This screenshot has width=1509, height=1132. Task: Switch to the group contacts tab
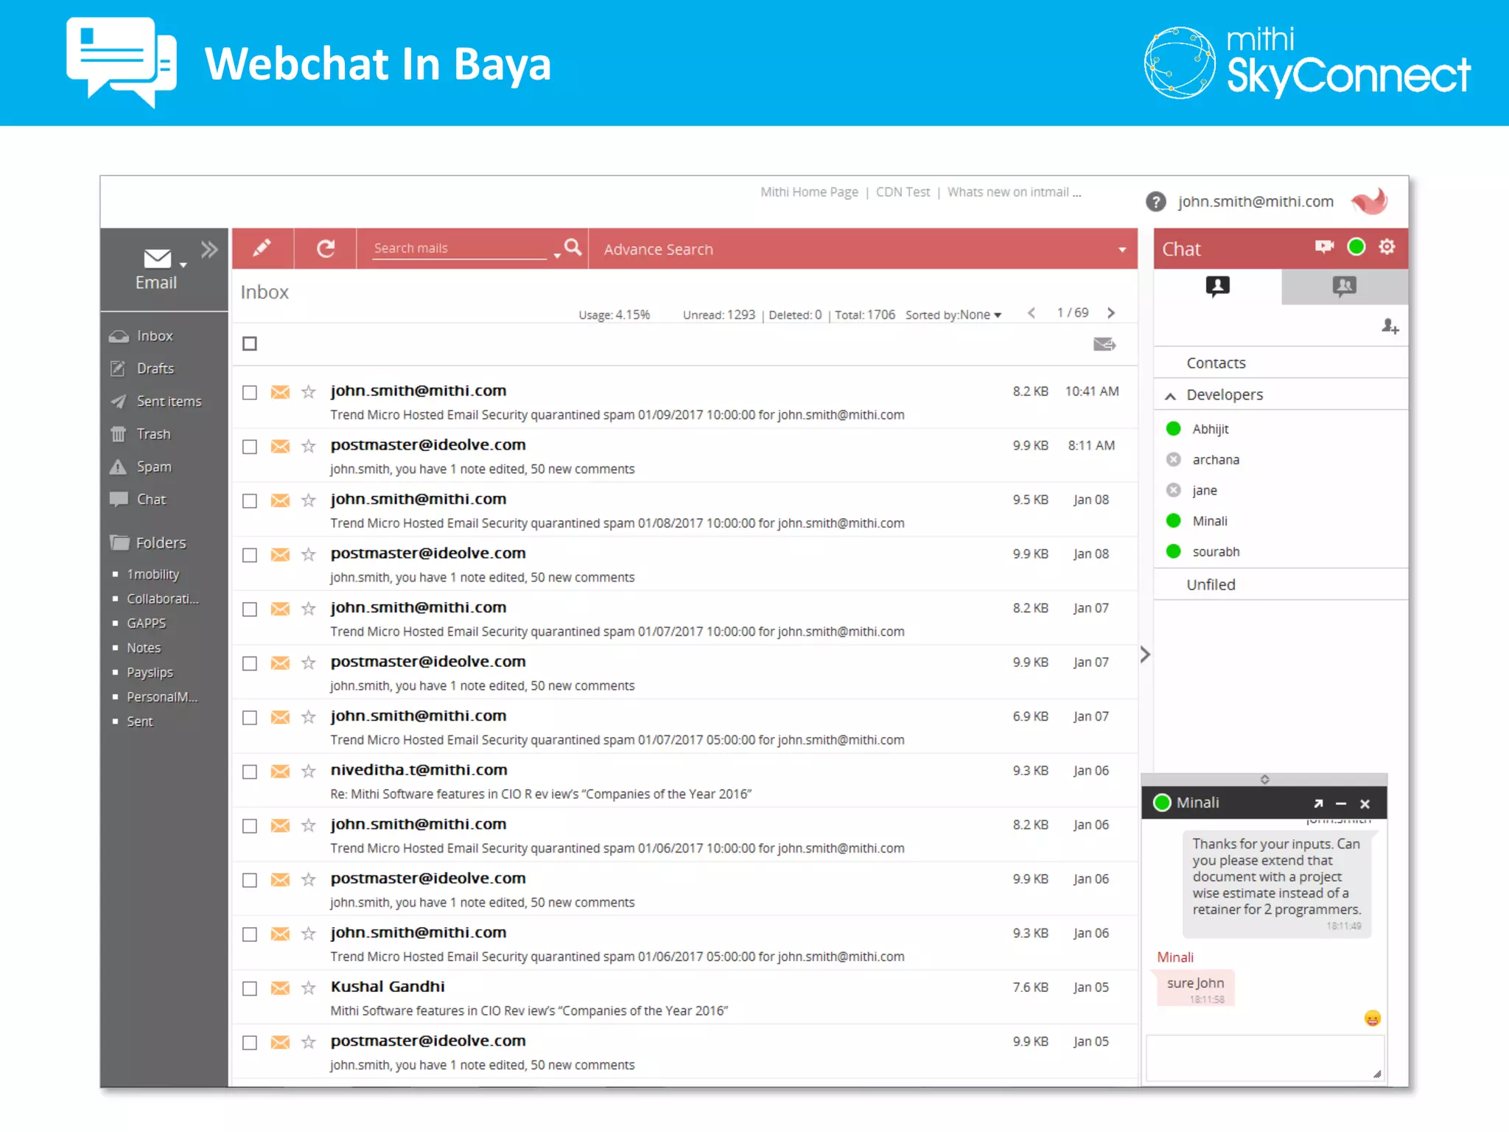1344,286
